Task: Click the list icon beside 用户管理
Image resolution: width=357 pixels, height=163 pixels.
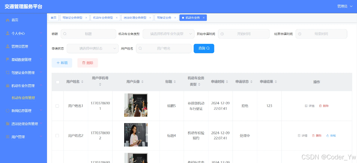Action: point(8,137)
